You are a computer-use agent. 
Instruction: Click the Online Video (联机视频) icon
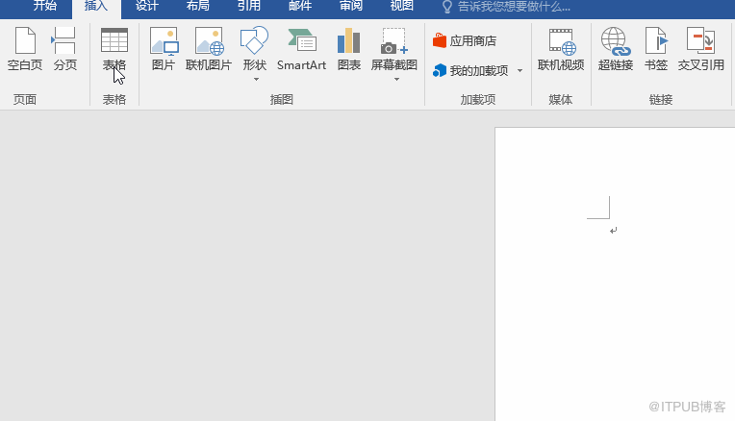click(560, 49)
